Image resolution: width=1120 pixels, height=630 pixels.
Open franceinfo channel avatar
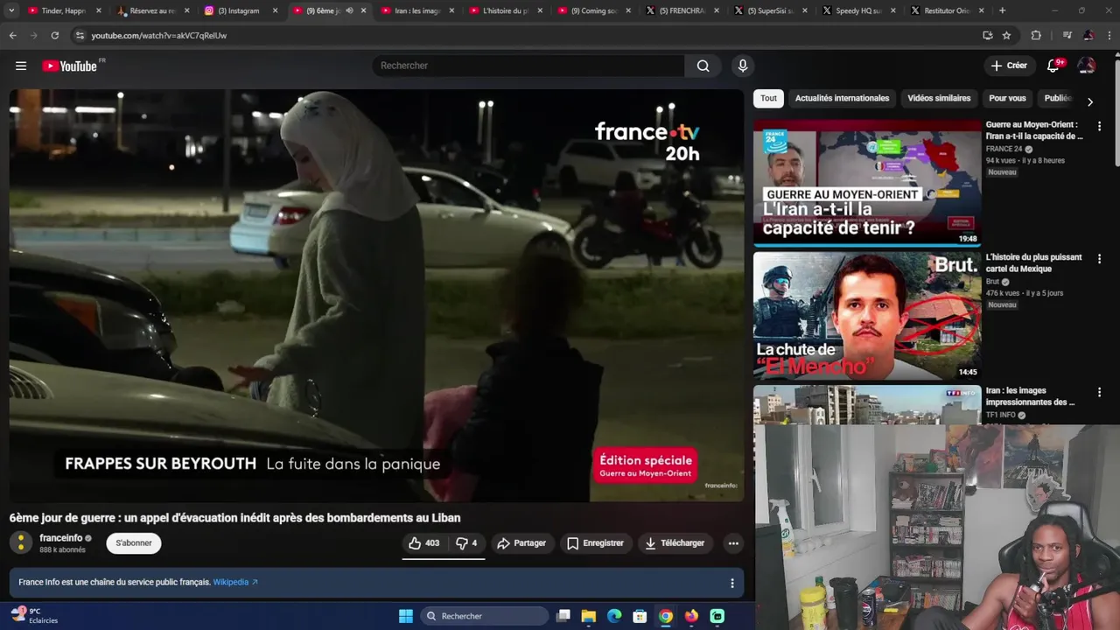(21, 543)
